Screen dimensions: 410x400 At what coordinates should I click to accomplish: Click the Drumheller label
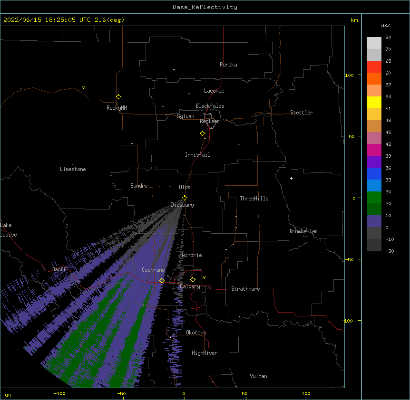303,231
